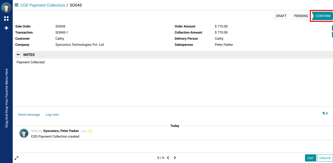Select the Pending status stage

(301, 16)
